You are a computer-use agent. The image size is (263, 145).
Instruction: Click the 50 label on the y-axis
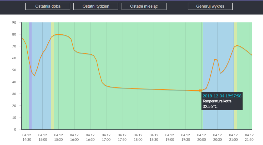(14, 70)
